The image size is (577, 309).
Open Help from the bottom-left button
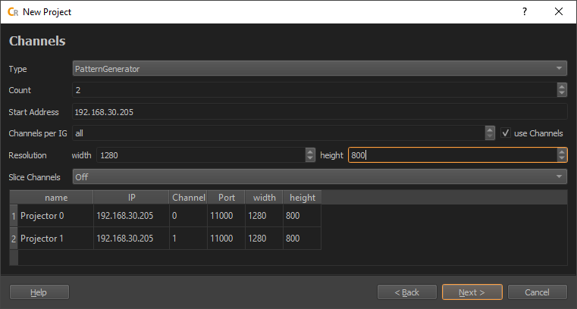[39, 292]
